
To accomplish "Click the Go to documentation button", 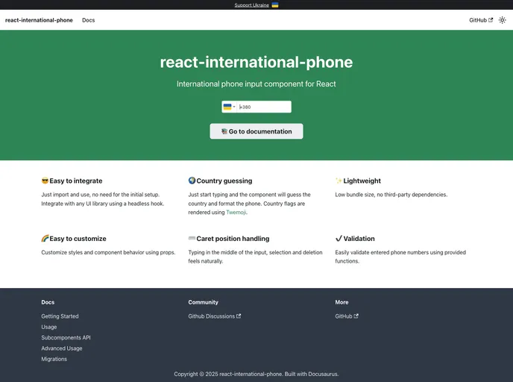I will pyautogui.click(x=256, y=131).
